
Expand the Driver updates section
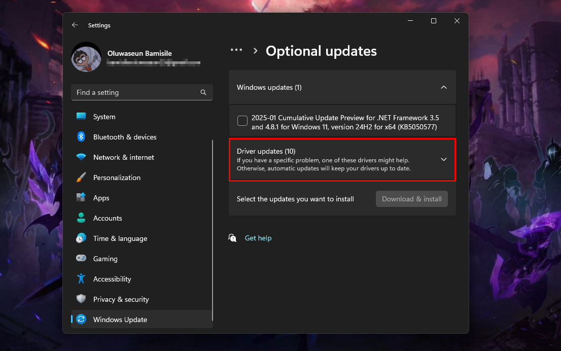443,159
